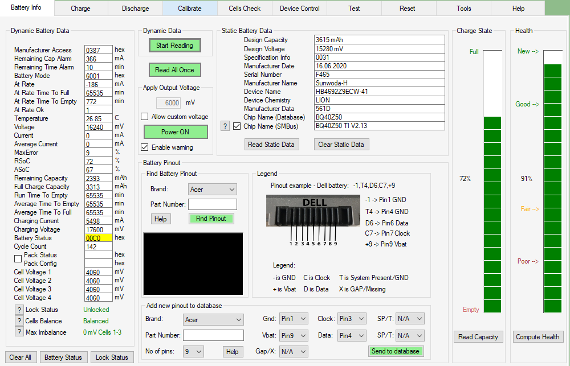Click Part Number field in Add new pinout
The width and height of the screenshot is (570, 366).
coord(213,335)
